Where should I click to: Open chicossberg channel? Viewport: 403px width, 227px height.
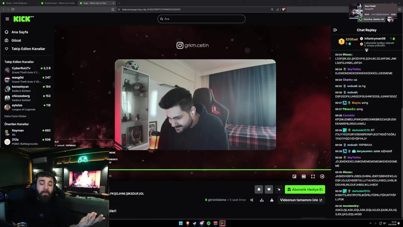[x=27, y=98]
